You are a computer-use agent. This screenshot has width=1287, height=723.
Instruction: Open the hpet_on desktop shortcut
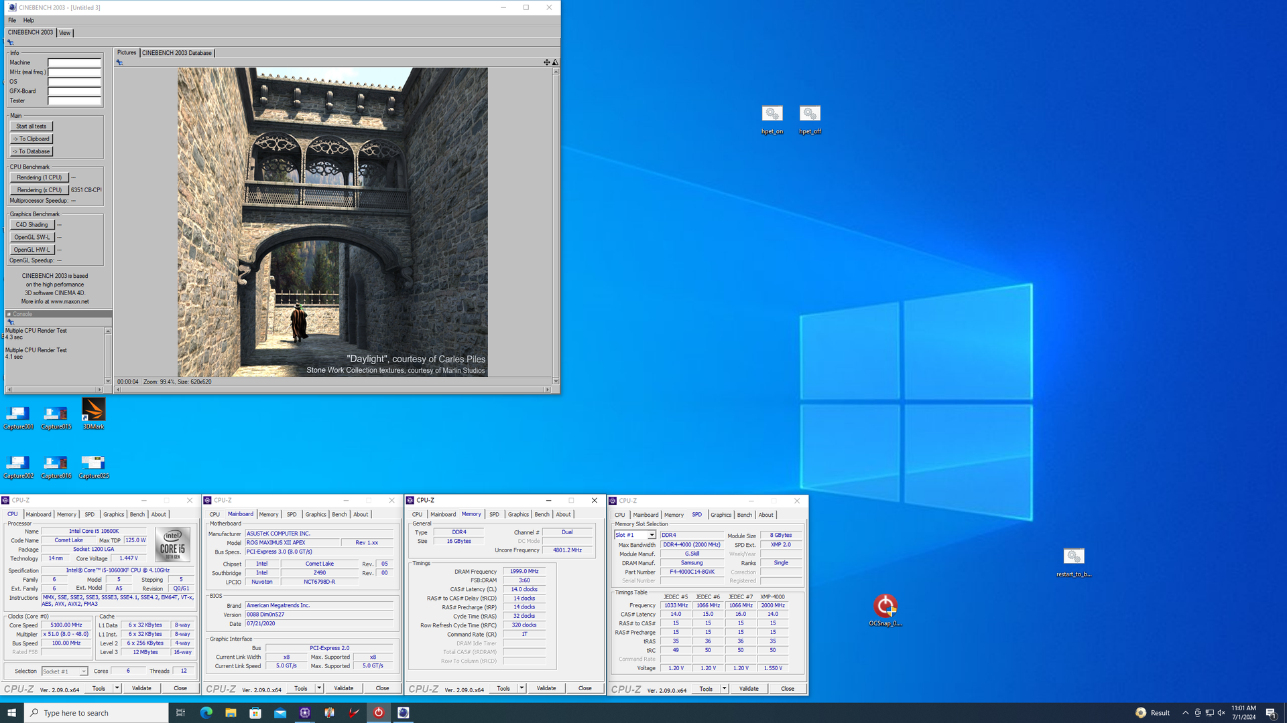(x=772, y=119)
